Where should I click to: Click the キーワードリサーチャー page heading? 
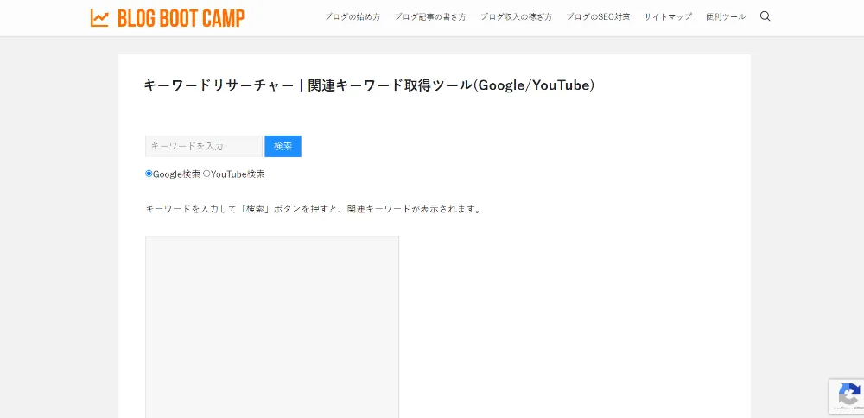point(369,85)
